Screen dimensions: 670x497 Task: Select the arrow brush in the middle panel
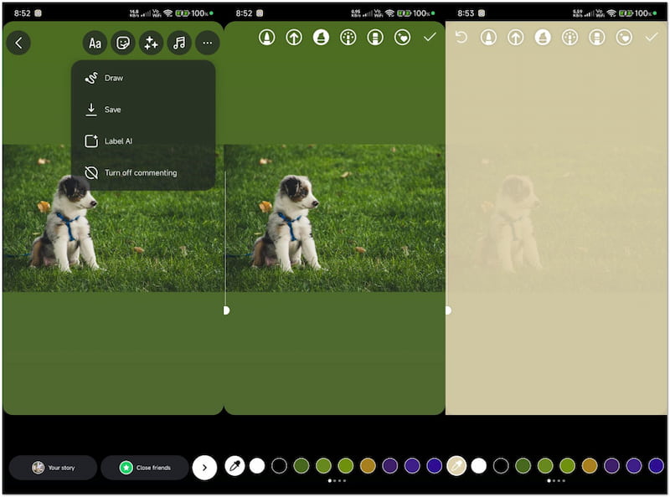[x=294, y=38]
